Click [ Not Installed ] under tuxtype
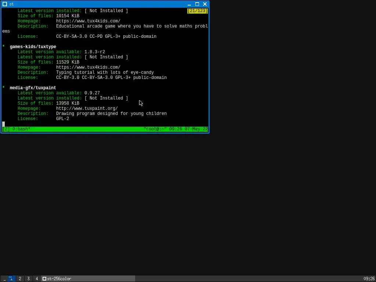The height and width of the screenshot is (282, 376). coord(106,57)
